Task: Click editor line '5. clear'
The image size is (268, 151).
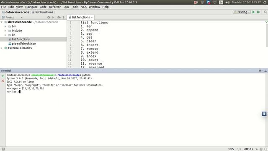Action: pyautogui.click(x=88, y=41)
